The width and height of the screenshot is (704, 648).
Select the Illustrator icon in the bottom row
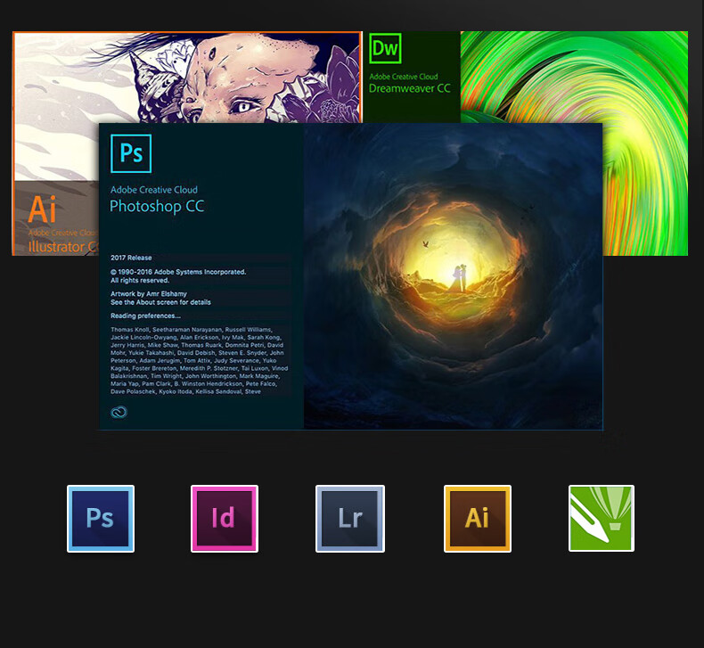(478, 519)
